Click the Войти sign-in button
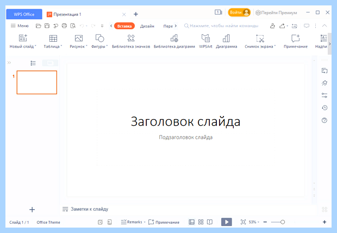Viewport: 337px width, 233px height. pos(239,12)
